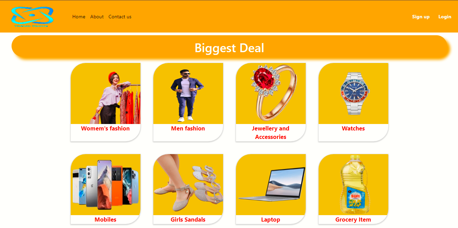Click the Jewellery and Accessories label
The image size is (458, 228).
coord(271,133)
